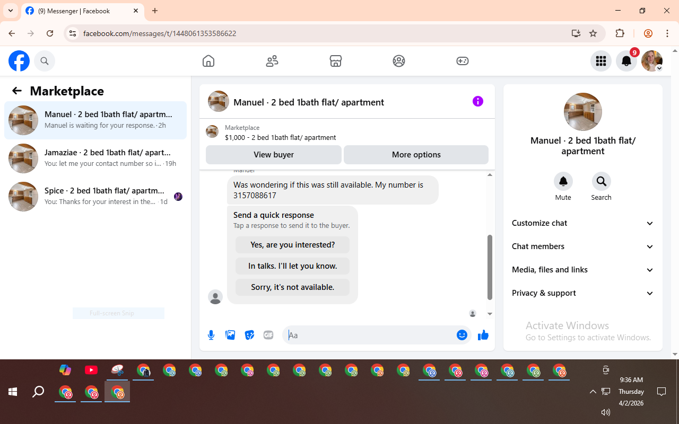Open the emoji picker in the message box

(x=462, y=335)
